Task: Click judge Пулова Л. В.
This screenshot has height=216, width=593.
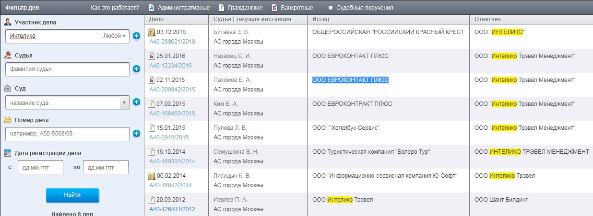Action: tap(230, 128)
